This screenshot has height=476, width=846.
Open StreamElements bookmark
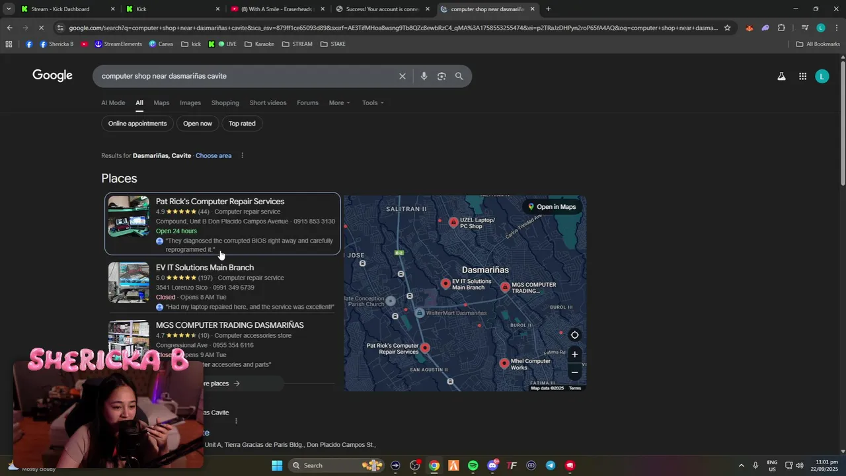click(x=118, y=44)
